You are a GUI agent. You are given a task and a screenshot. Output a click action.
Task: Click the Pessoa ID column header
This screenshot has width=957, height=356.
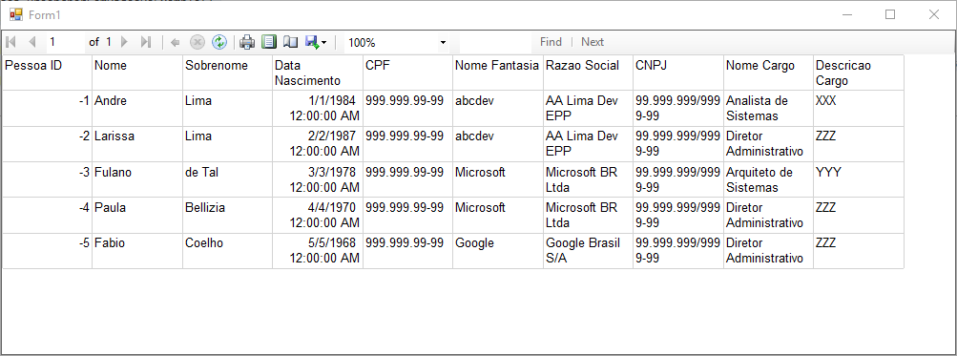coord(47,73)
